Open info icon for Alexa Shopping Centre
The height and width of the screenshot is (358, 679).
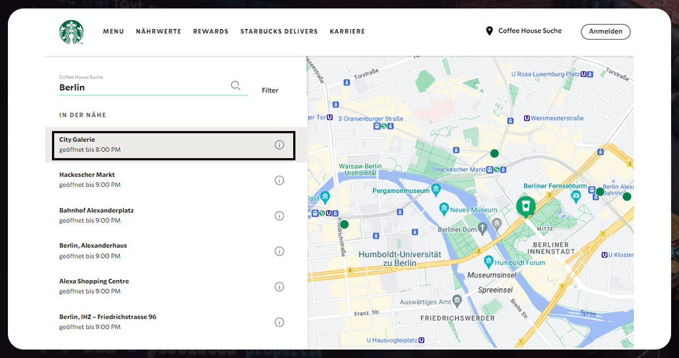pos(279,286)
